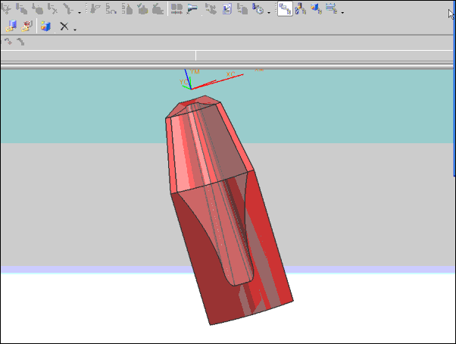Click the left cue line field below toolbars
The image size is (456, 344).
98,55
